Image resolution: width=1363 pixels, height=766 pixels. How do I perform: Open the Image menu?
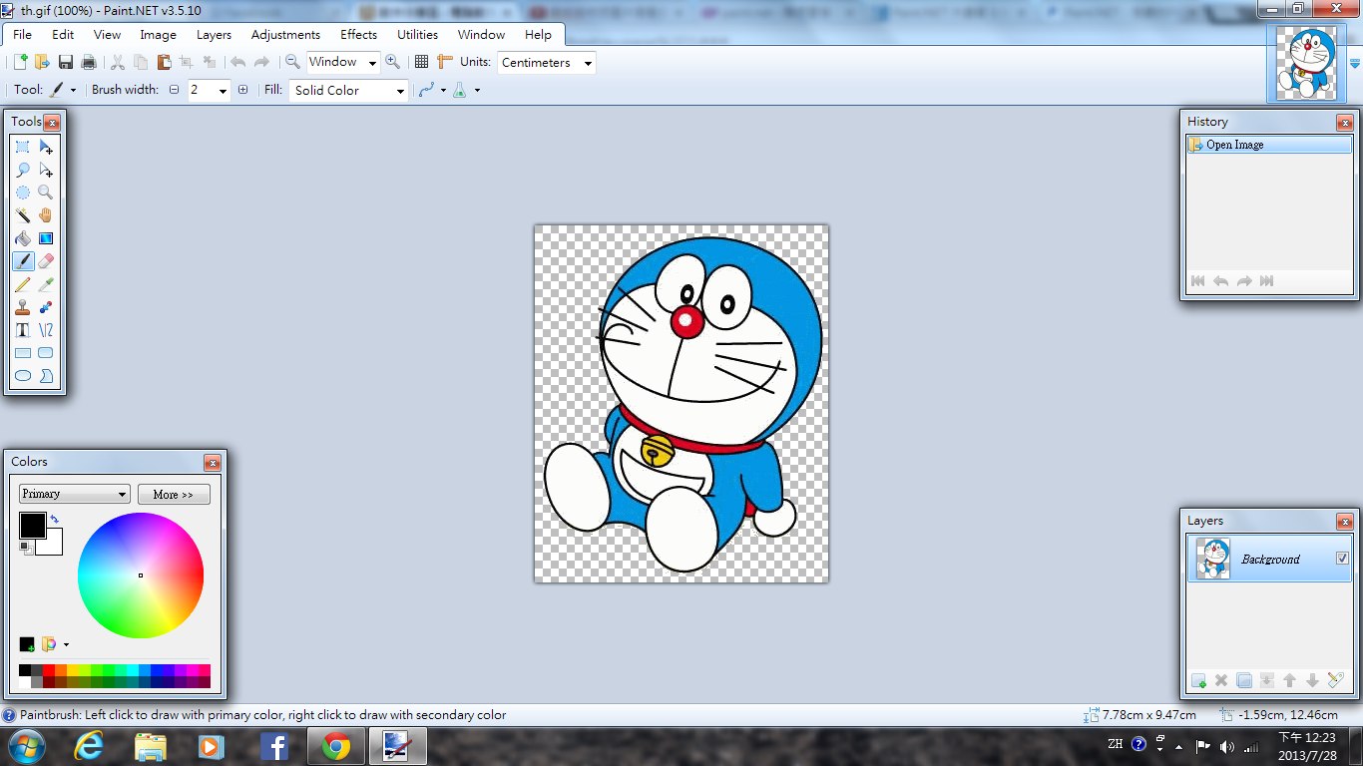click(x=158, y=34)
